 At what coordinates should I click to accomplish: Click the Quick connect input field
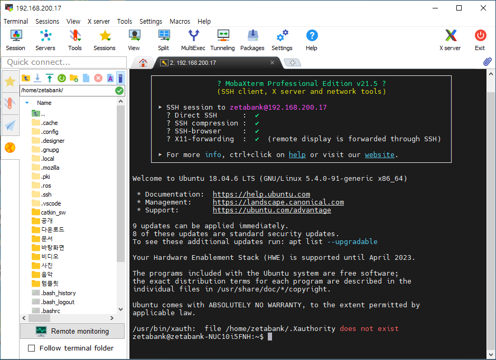coord(64,62)
